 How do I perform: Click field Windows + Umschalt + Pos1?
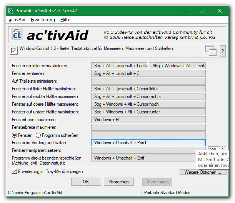(x=148, y=143)
